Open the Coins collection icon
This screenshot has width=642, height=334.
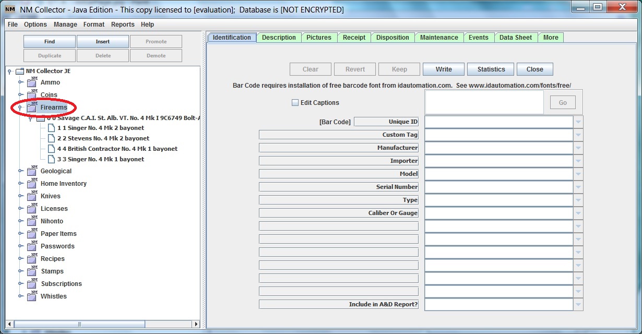coord(31,94)
